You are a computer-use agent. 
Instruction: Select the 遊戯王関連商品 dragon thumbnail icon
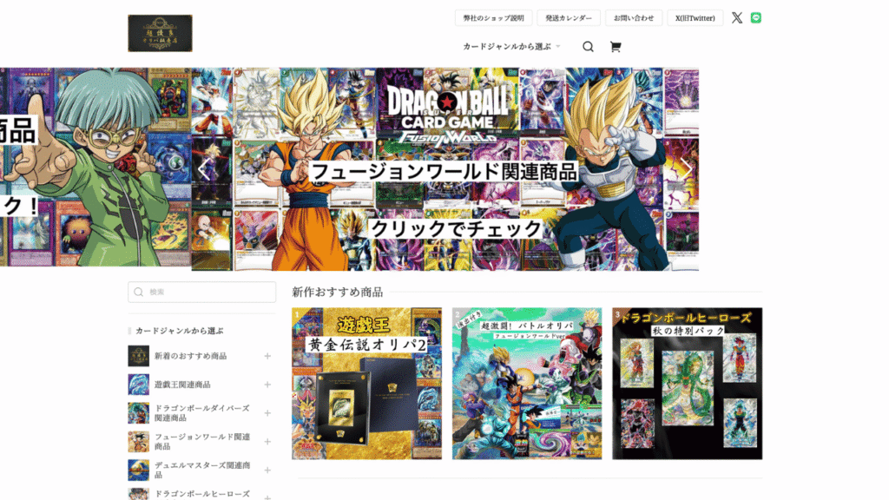[140, 385]
